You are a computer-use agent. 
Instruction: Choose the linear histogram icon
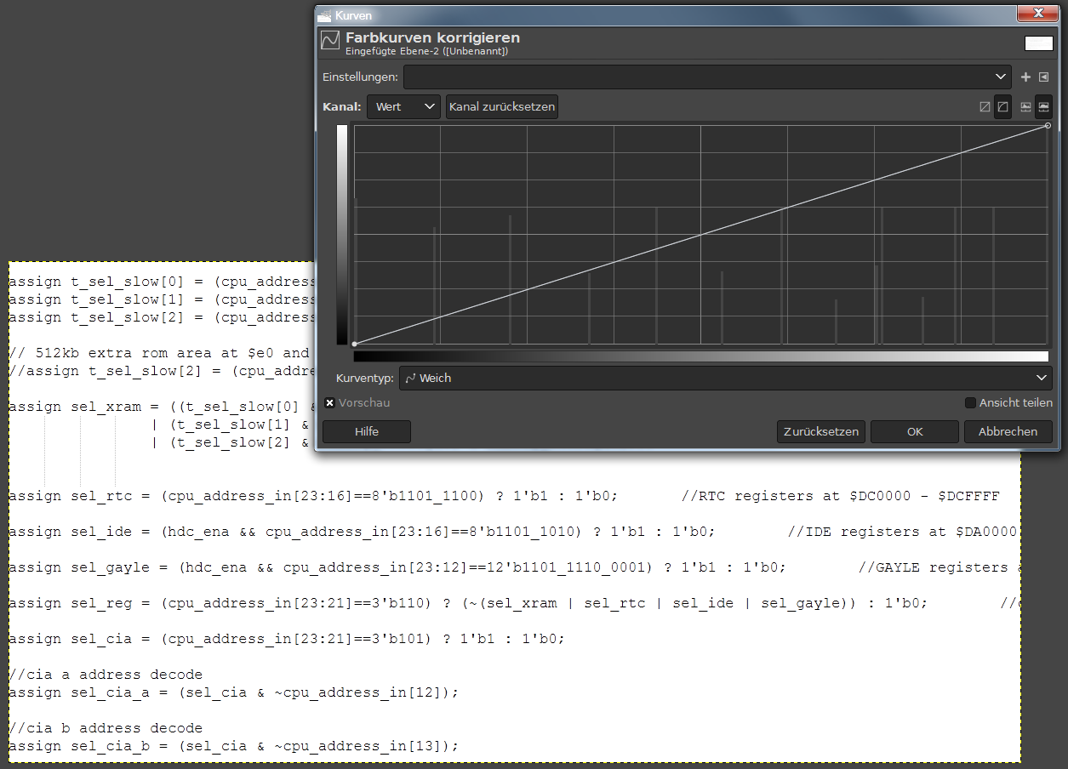tap(1025, 107)
